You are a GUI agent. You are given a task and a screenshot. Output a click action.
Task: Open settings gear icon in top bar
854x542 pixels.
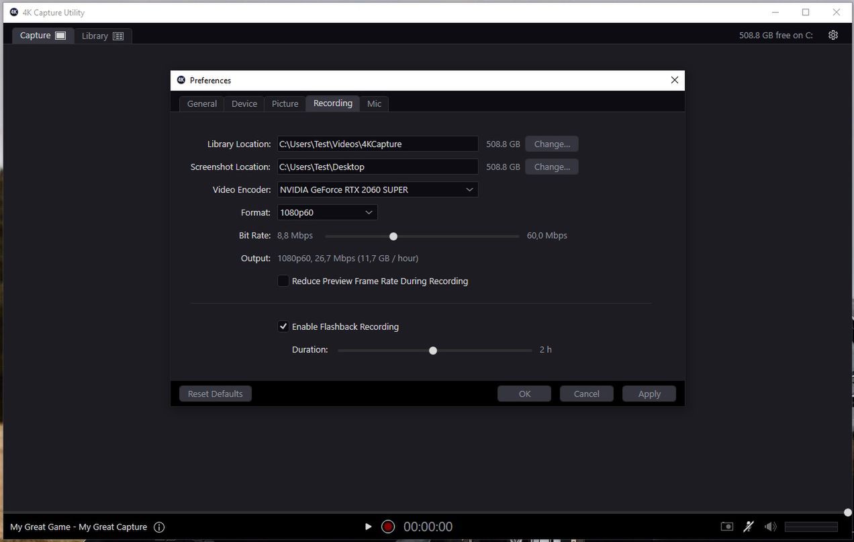833,35
